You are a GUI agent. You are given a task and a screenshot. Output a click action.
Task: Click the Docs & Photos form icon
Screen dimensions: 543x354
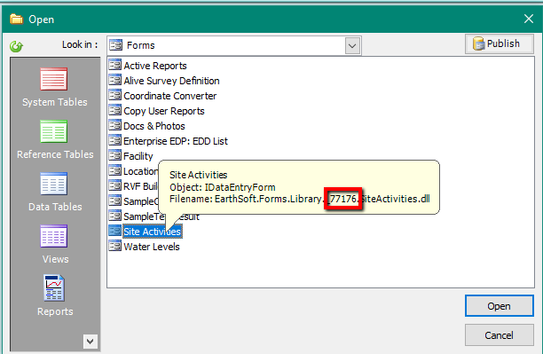click(115, 125)
